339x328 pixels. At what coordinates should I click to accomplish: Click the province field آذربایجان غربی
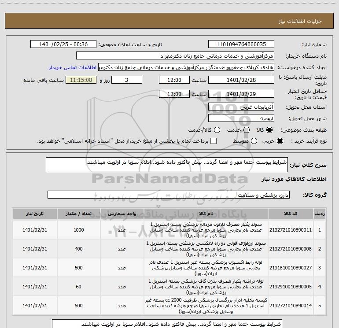[241, 107]
